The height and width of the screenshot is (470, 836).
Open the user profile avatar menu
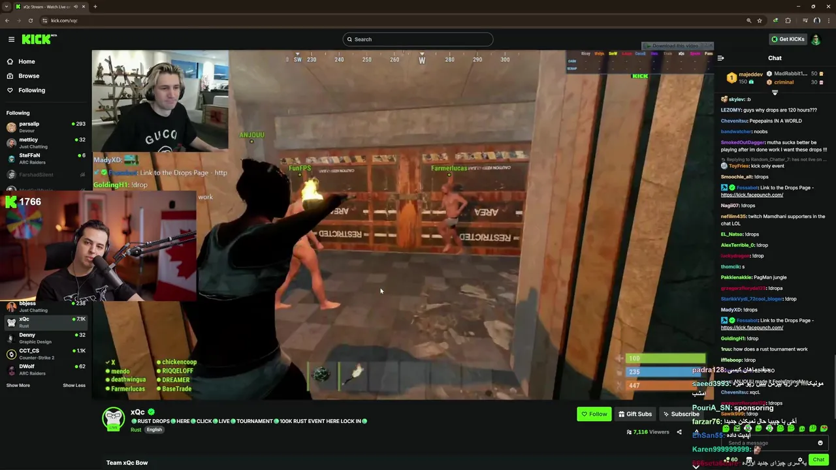(816, 39)
